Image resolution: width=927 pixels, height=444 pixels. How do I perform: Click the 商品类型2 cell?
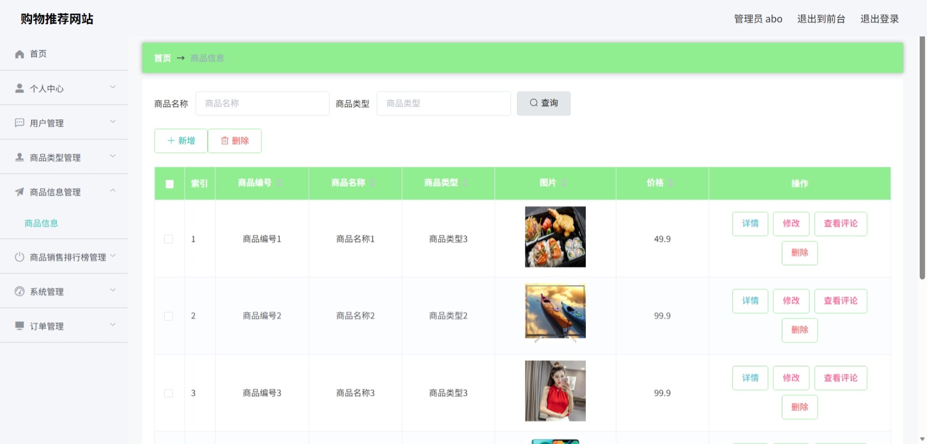click(x=448, y=316)
